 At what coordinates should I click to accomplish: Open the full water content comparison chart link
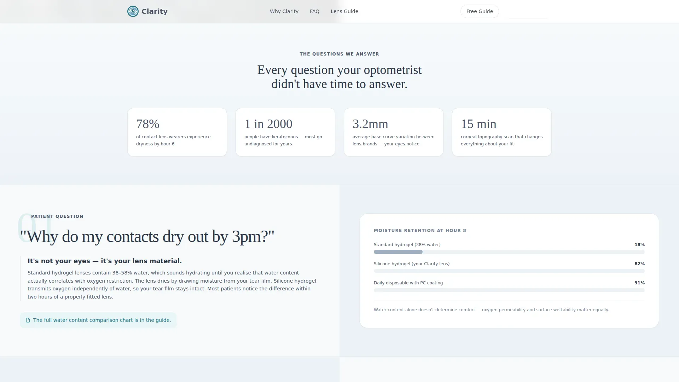click(x=98, y=320)
